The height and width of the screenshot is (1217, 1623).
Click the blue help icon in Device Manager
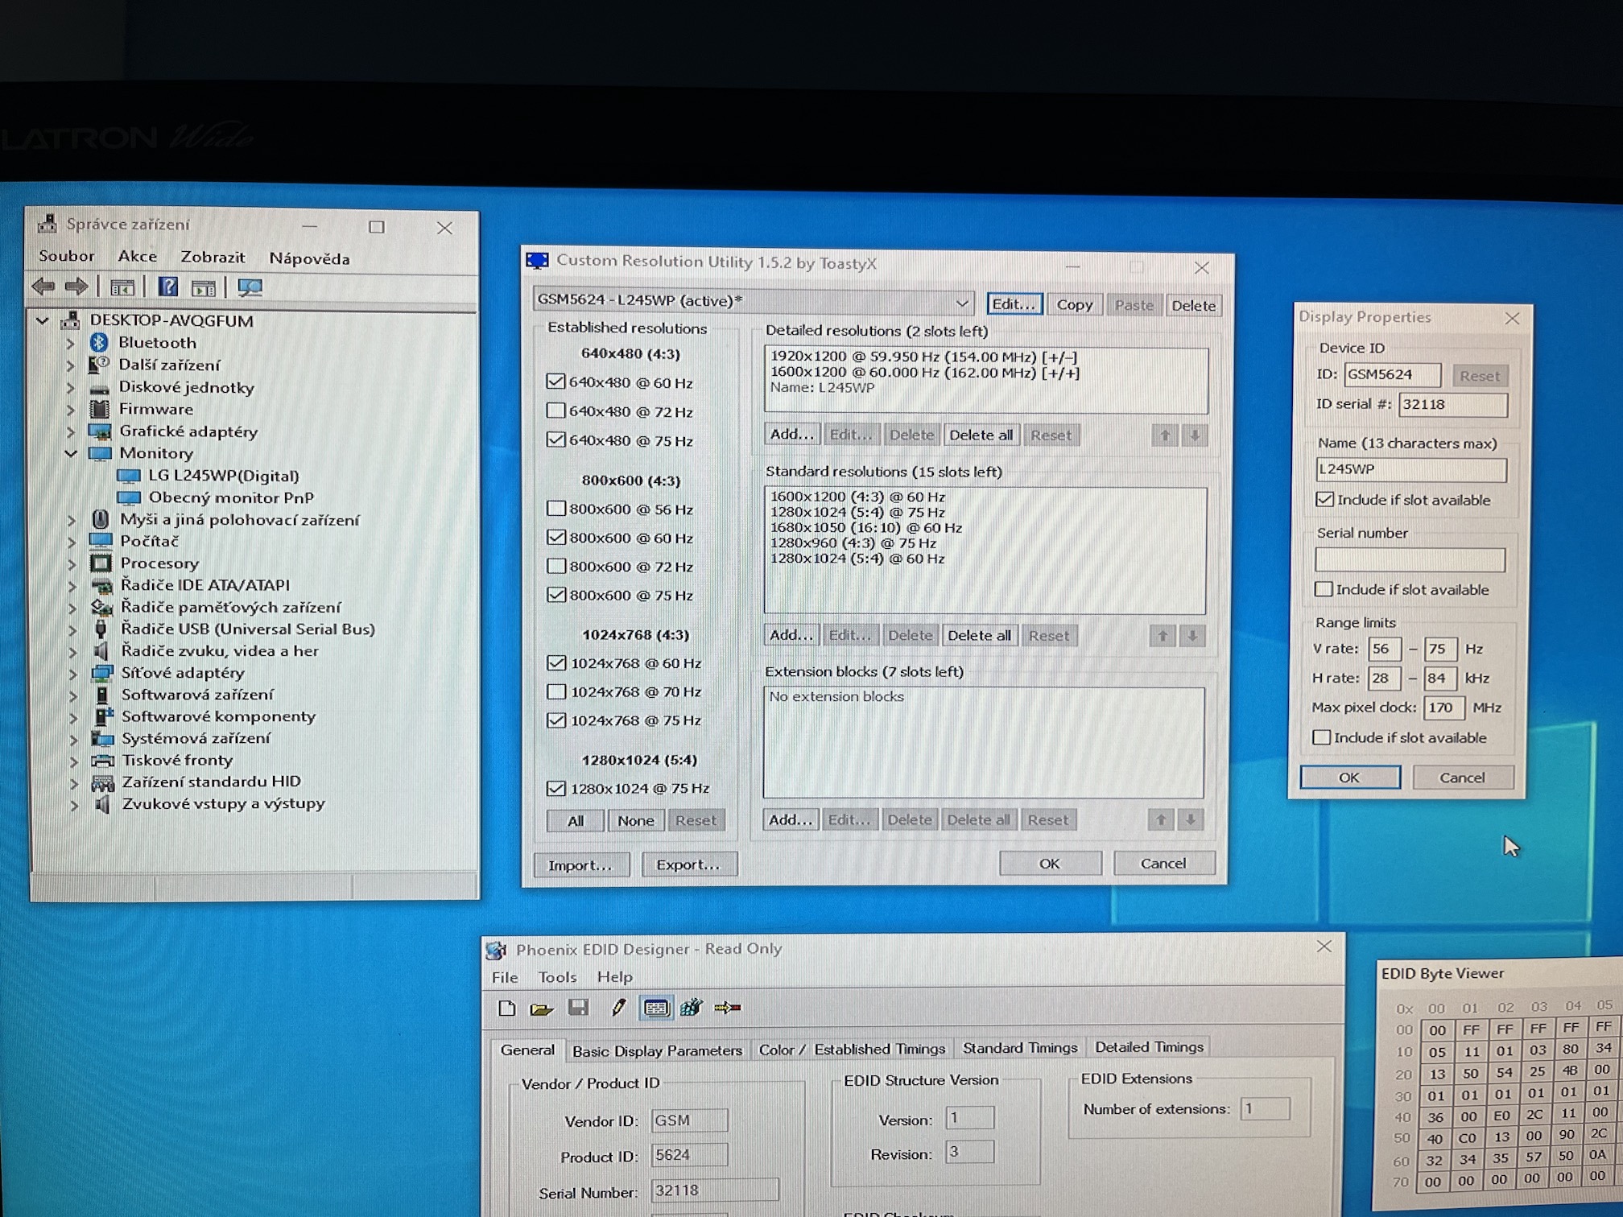click(167, 287)
